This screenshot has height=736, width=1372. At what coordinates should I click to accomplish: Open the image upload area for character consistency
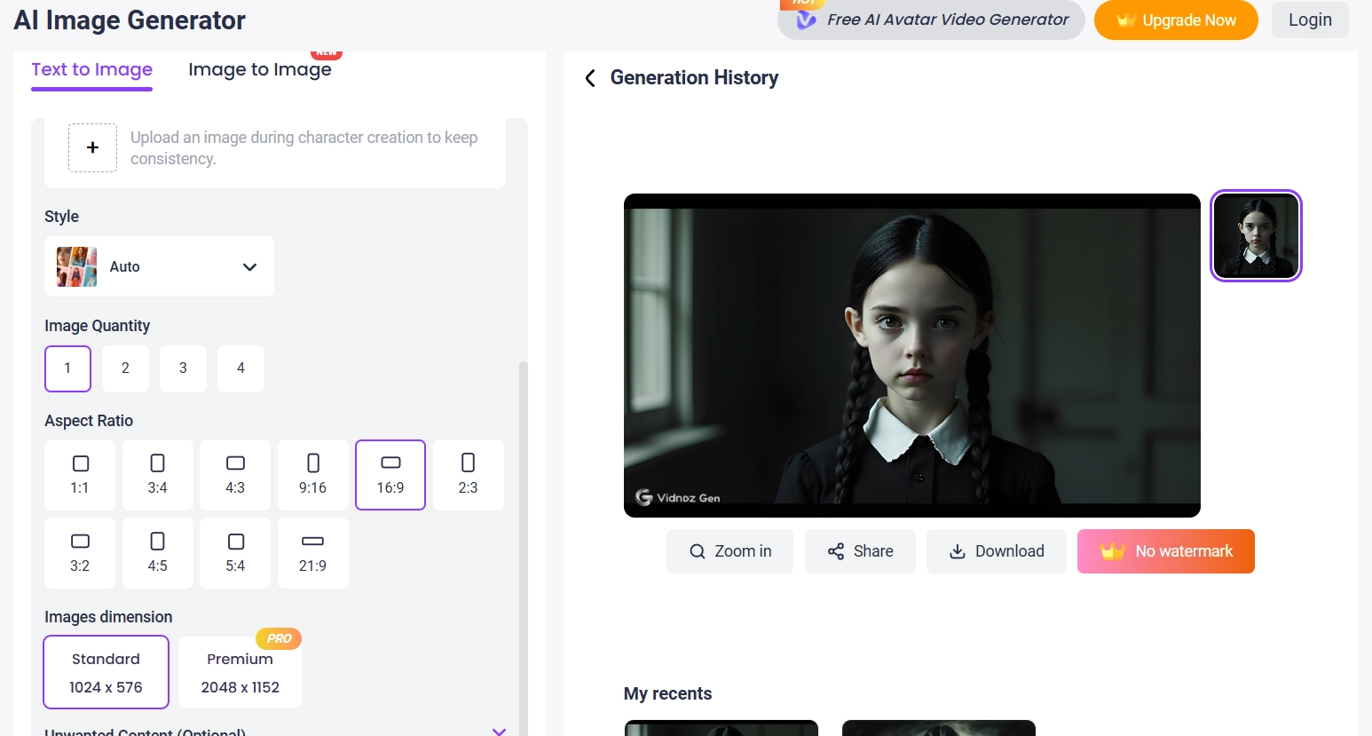click(92, 147)
